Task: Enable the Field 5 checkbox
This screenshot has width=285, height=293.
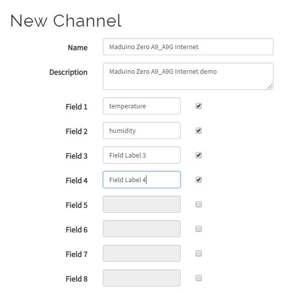Action: tap(199, 204)
